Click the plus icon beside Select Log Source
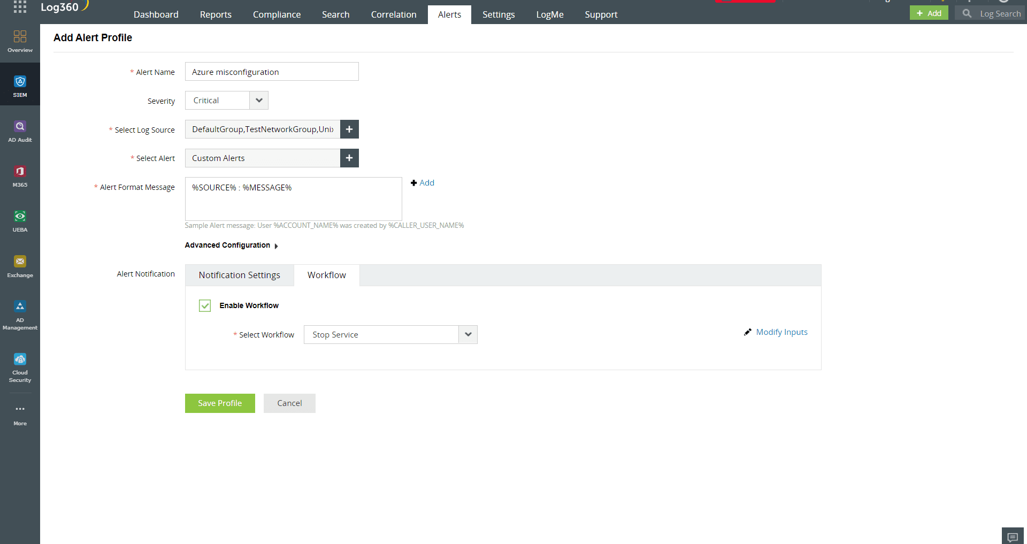1027x544 pixels. tap(349, 129)
